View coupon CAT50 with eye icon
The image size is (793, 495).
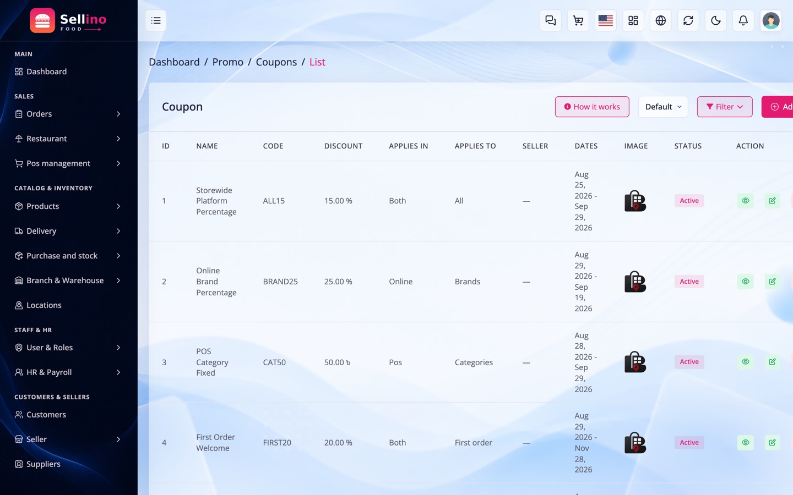[745, 362]
